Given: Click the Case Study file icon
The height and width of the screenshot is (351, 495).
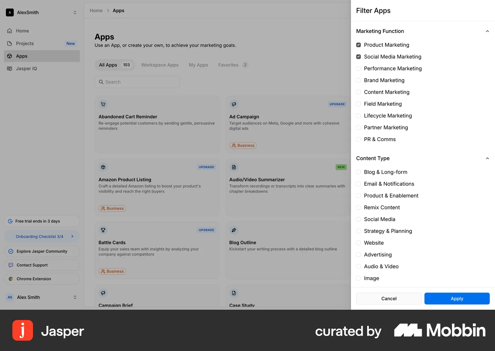Looking at the screenshot, I should click(x=234, y=293).
